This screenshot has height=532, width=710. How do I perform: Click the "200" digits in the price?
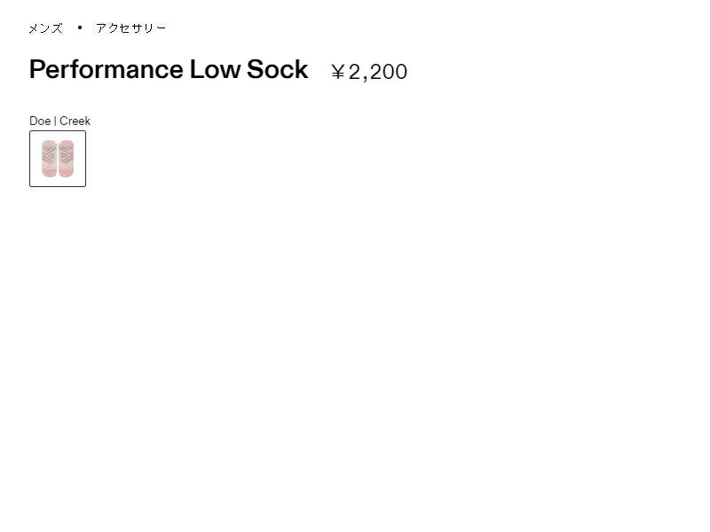389,72
